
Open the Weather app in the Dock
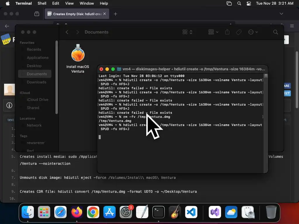pyautogui.click(x=231, y=212)
